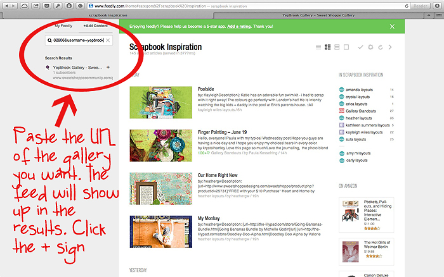Select Gallery Standouts feed
444x277 pixels.
360,111
